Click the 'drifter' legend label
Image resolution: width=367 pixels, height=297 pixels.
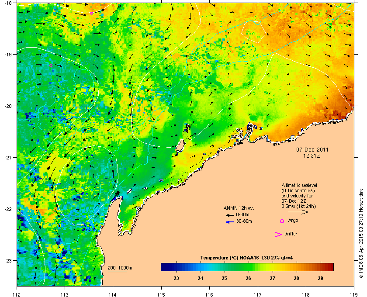(x=291, y=234)
